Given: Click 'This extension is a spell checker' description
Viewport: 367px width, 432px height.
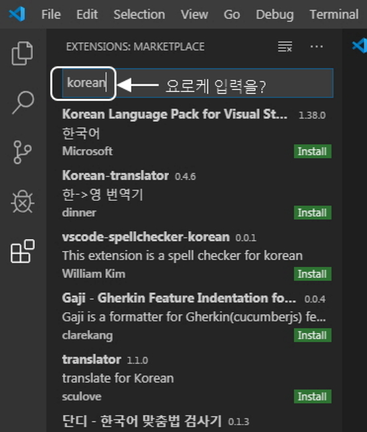Looking at the screenshot, I should 182,256.
